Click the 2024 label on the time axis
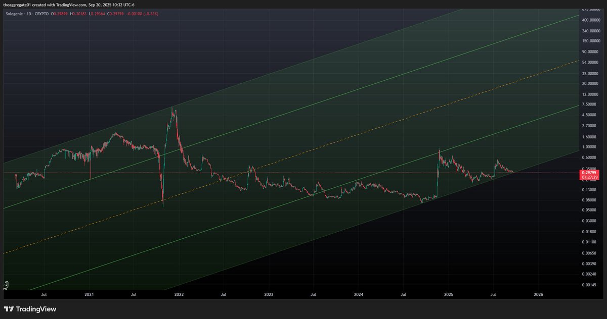This screenshot has width=607, height=319. coord(359,294)
